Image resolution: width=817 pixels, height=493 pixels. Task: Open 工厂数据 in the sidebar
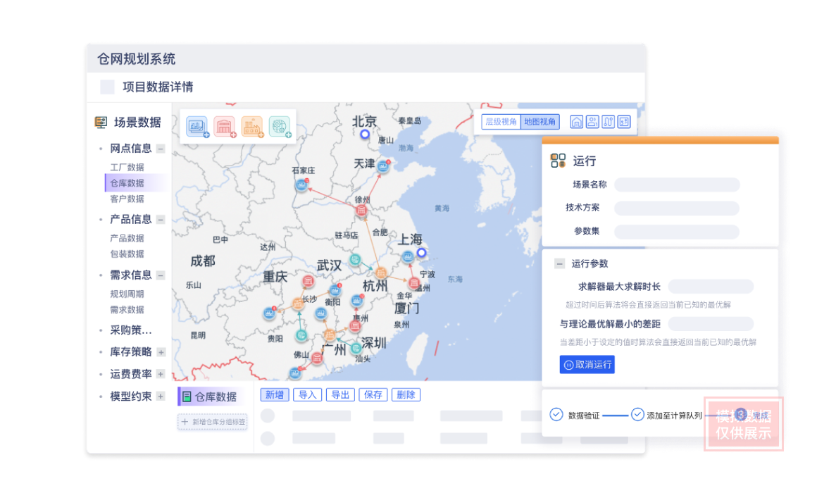pyautogui.click(x=127, y=168)
